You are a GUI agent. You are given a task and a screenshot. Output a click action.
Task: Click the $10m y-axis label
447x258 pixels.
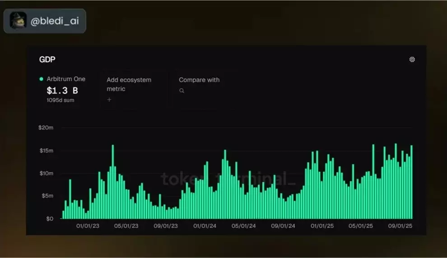coord(46,174)
